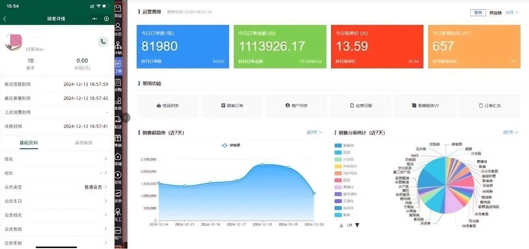Click the 商品列表 shortcut button
Screen dimensions: 529x249
point(168,106)
